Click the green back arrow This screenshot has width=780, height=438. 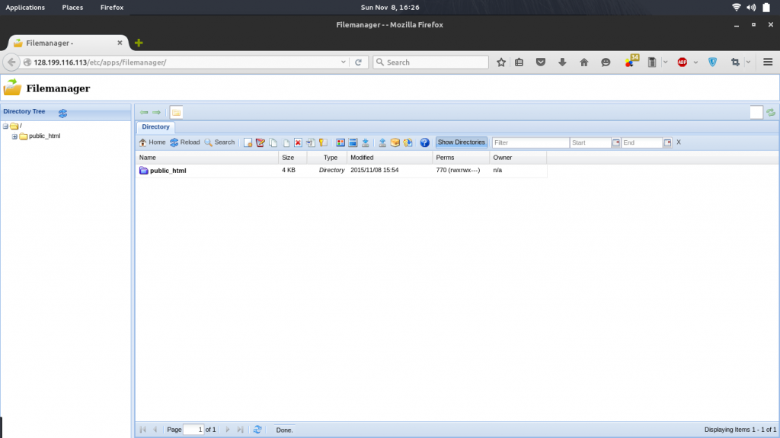(144, 112)
